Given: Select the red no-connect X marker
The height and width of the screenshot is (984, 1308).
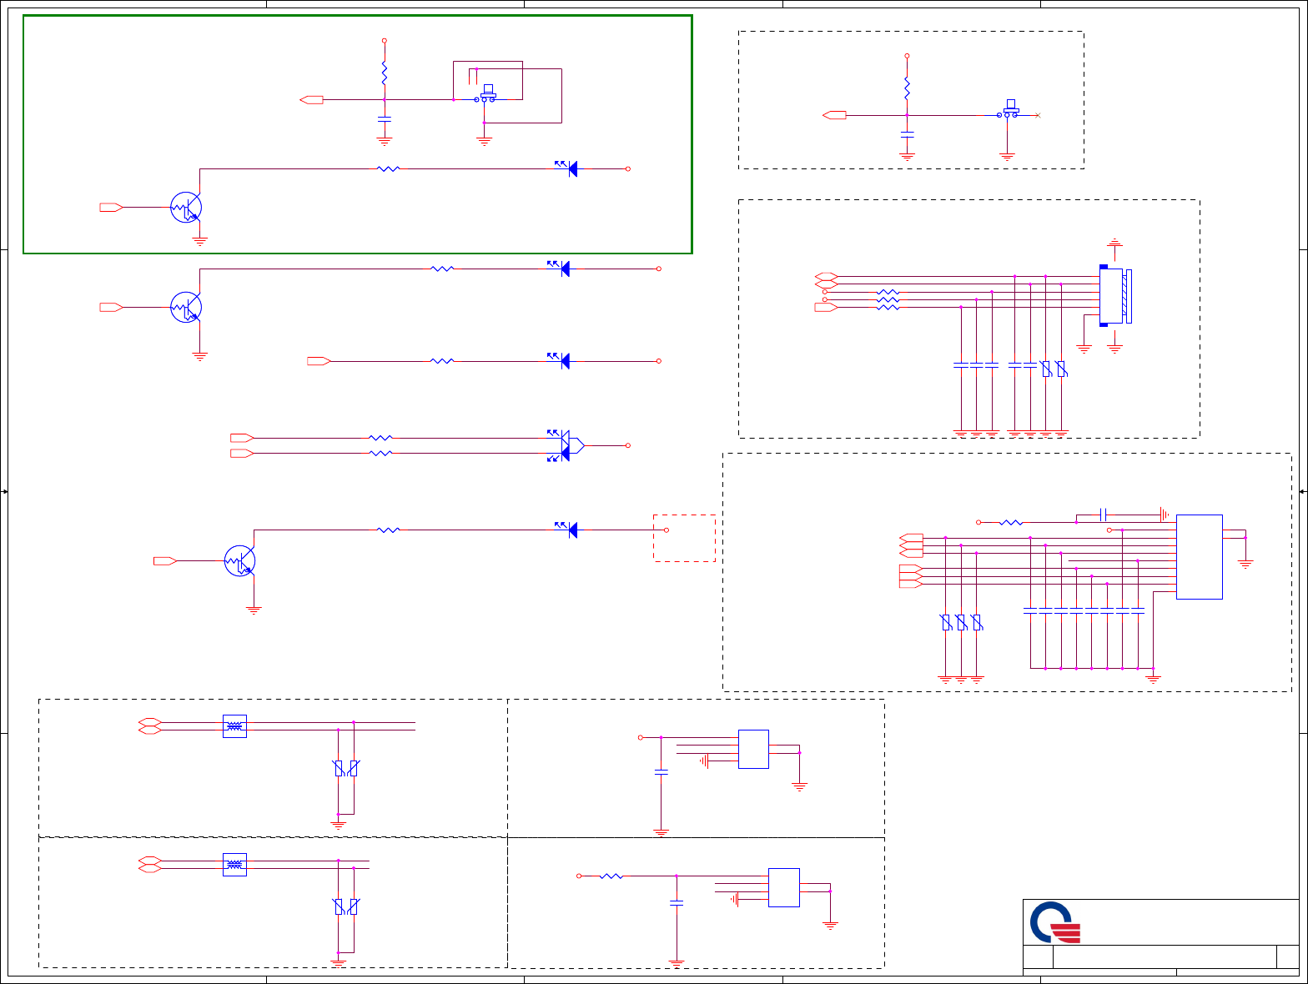Looking at the screenshot, I should (x=1037, y=115).
